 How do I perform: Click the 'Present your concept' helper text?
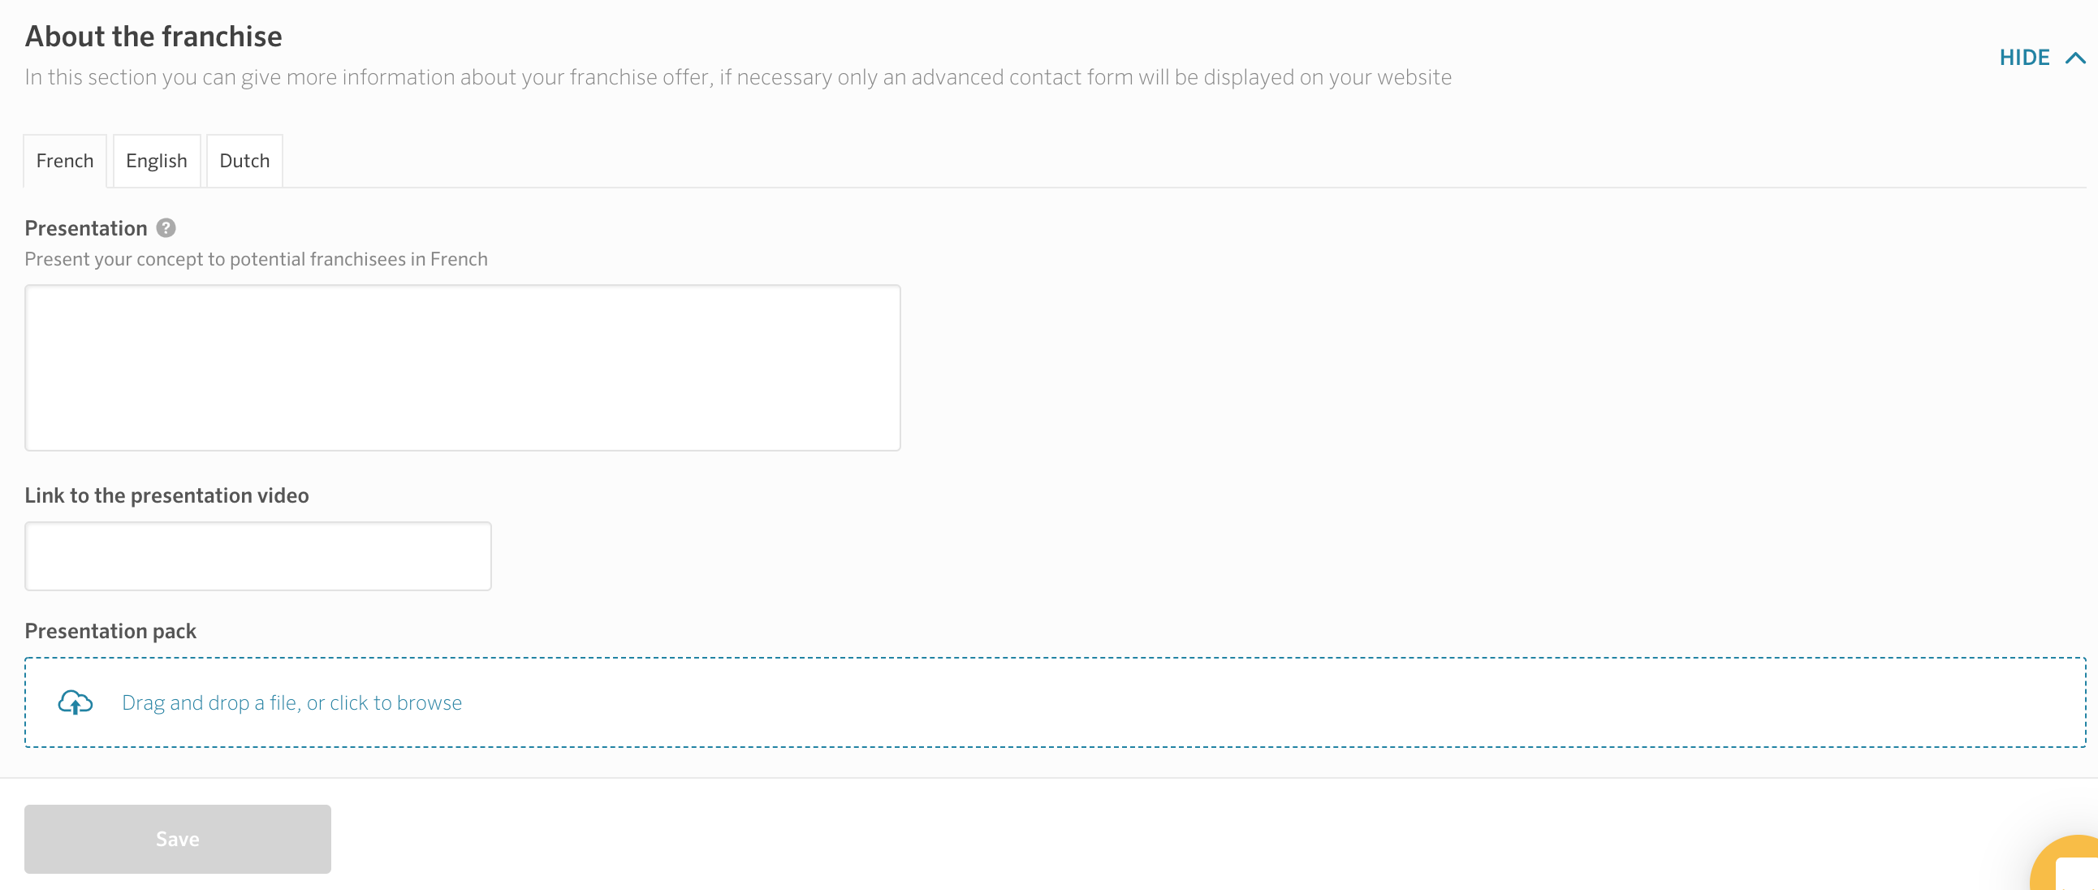point(256,259)
